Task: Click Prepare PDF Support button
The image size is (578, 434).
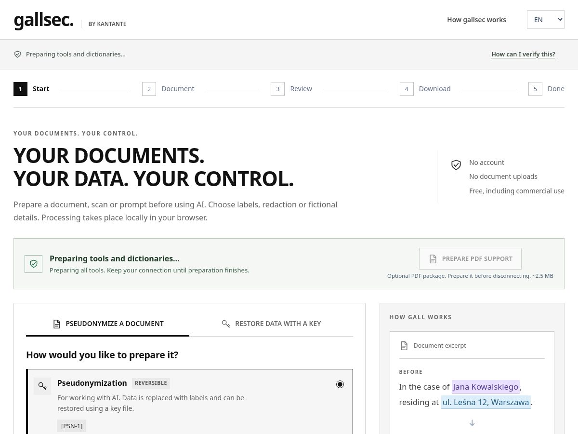Action: (470, 259)
